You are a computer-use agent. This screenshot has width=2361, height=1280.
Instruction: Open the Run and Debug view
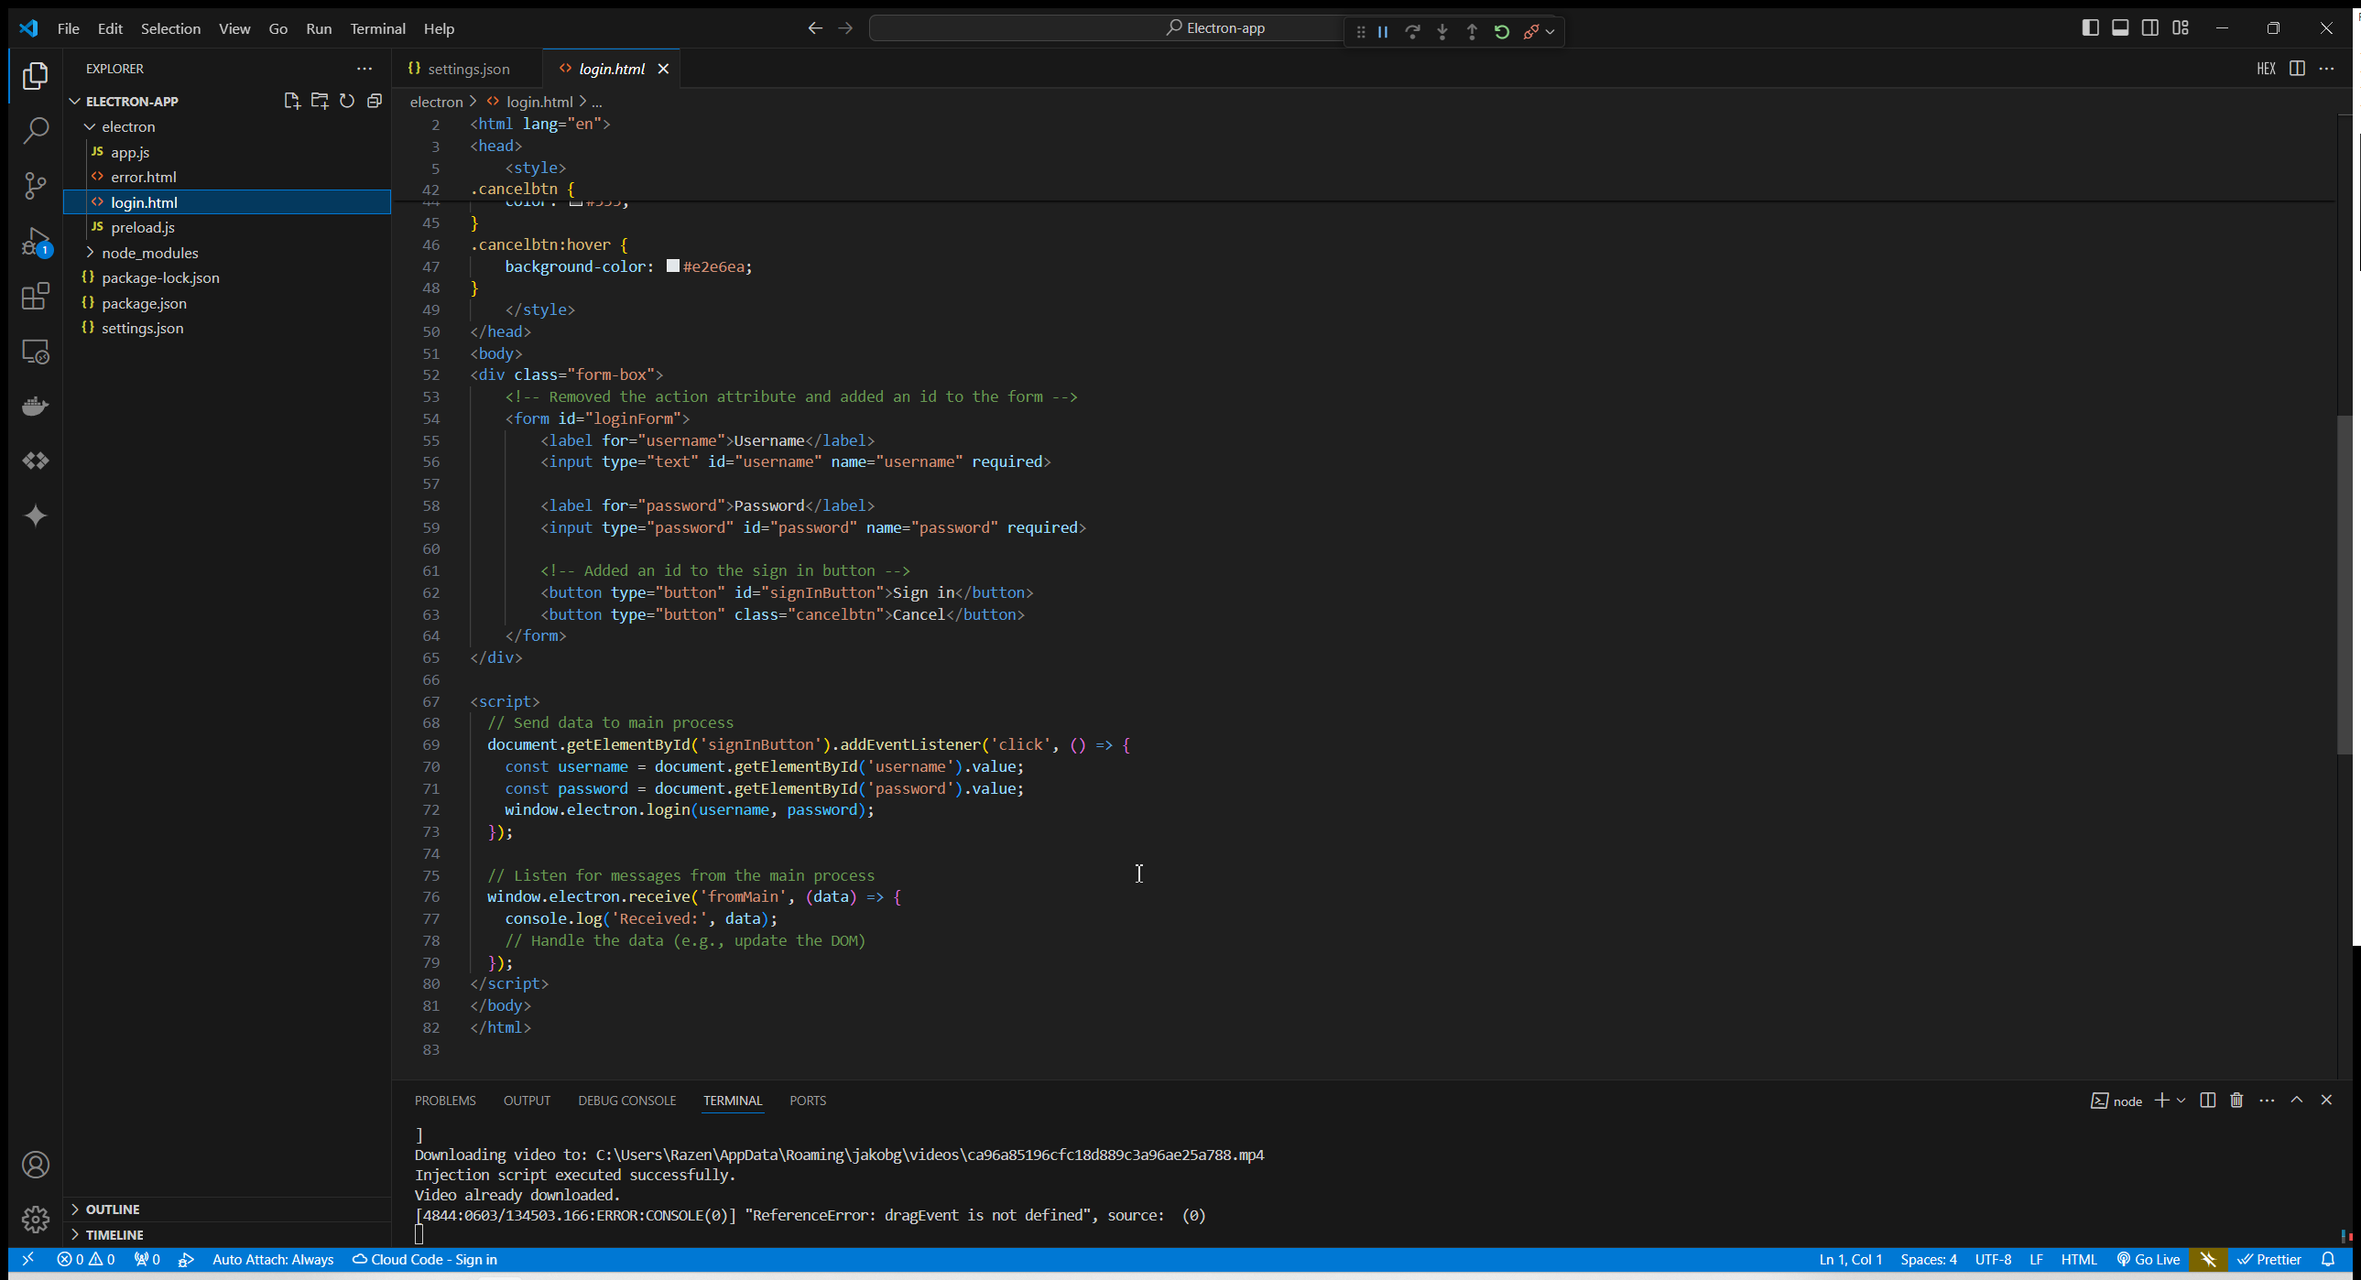pyautogui.click(x=35, y=243)
